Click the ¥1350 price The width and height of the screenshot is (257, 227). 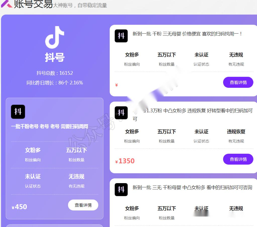pyautogui.click(x=125, y=161)
